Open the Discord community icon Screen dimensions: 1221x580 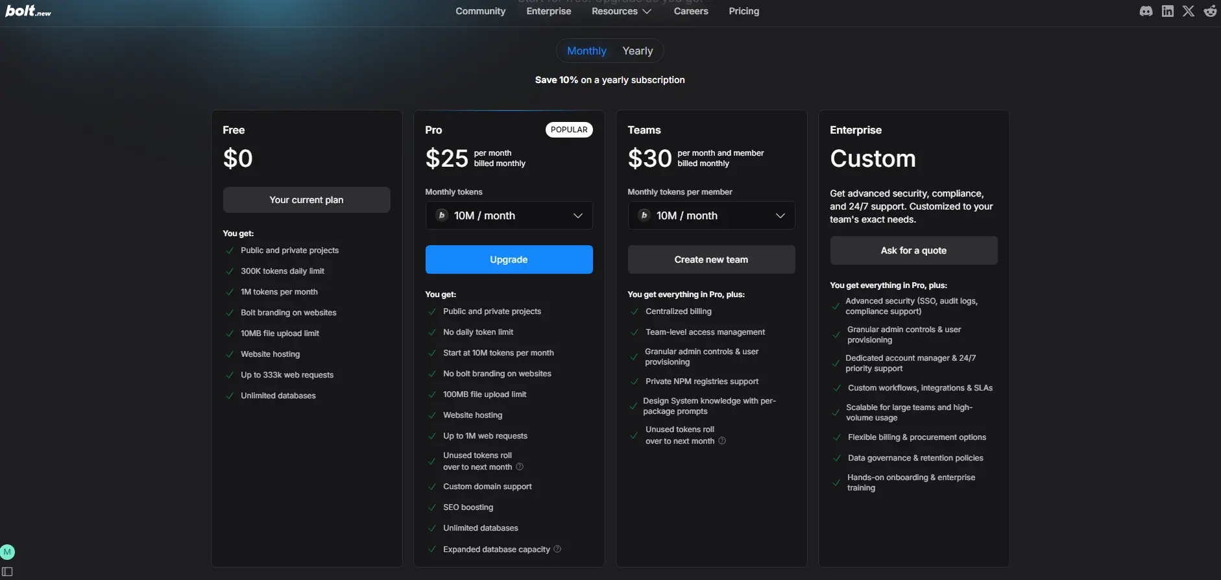pos(1146,11)
